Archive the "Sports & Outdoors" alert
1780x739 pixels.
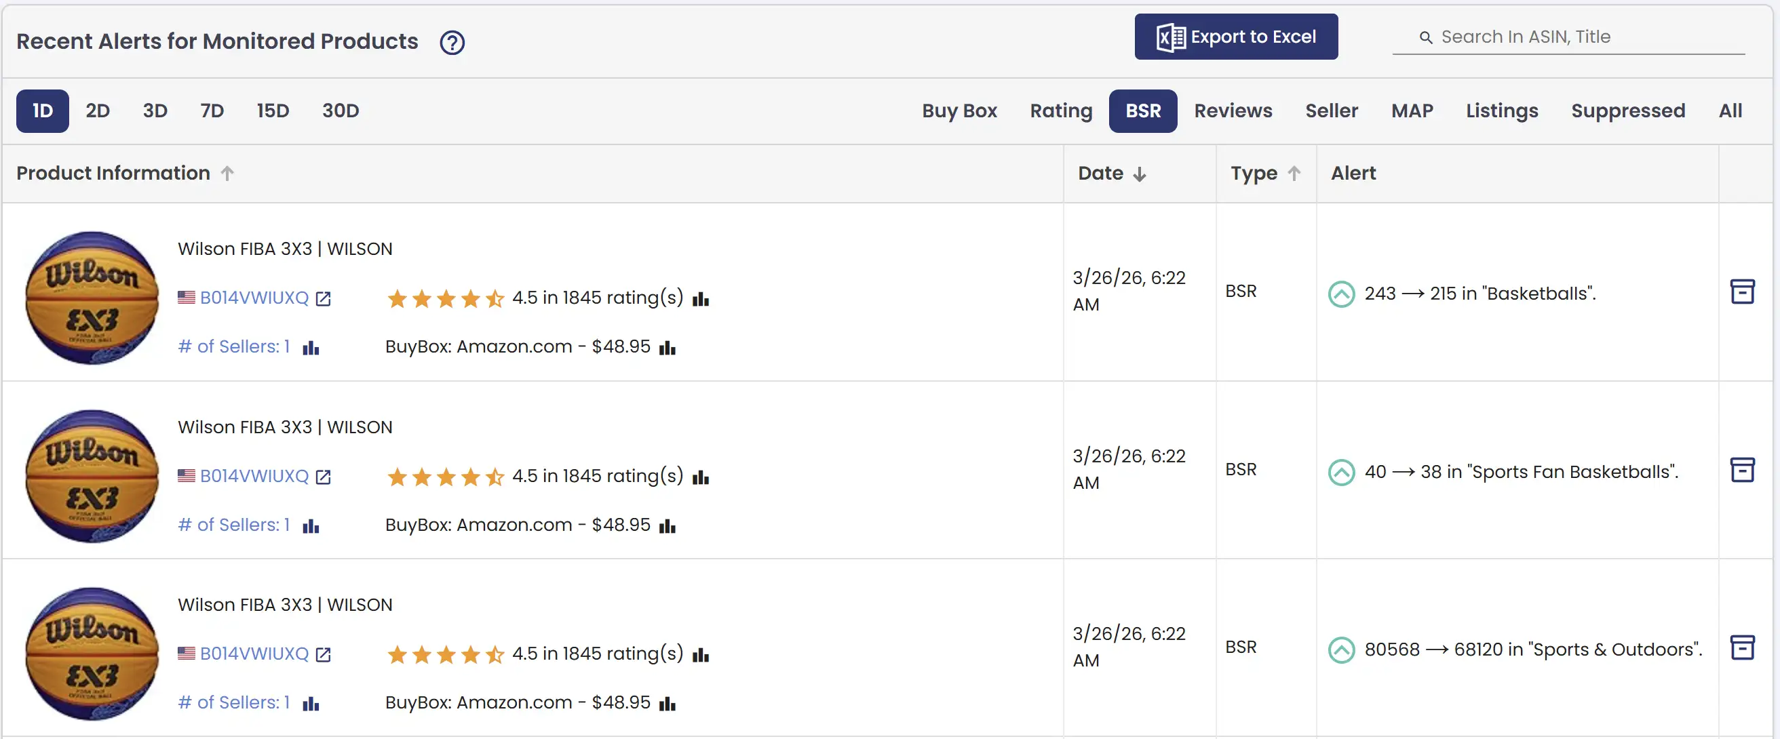(x=1742, y=647)
